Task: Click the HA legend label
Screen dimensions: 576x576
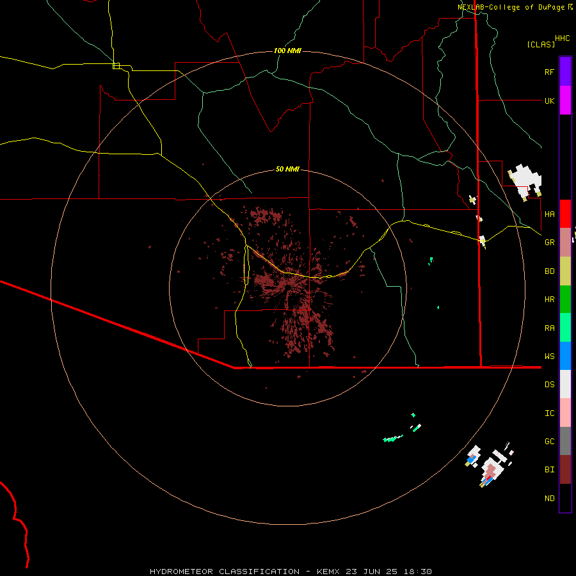Action: [549, 214]
